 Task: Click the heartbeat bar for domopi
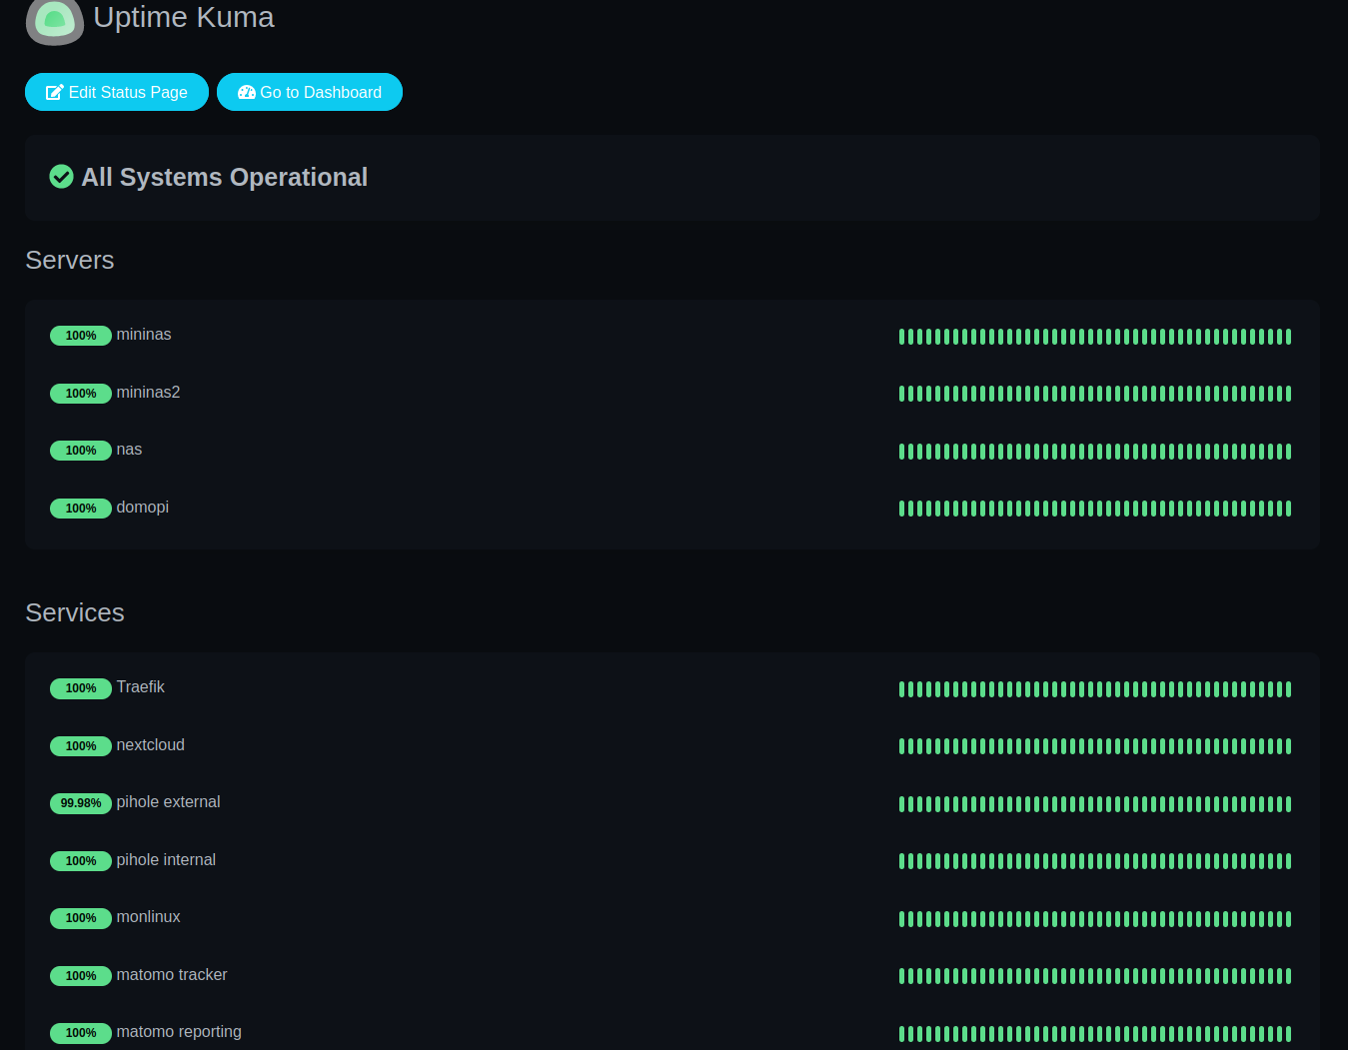click(x=1095, y=509)
